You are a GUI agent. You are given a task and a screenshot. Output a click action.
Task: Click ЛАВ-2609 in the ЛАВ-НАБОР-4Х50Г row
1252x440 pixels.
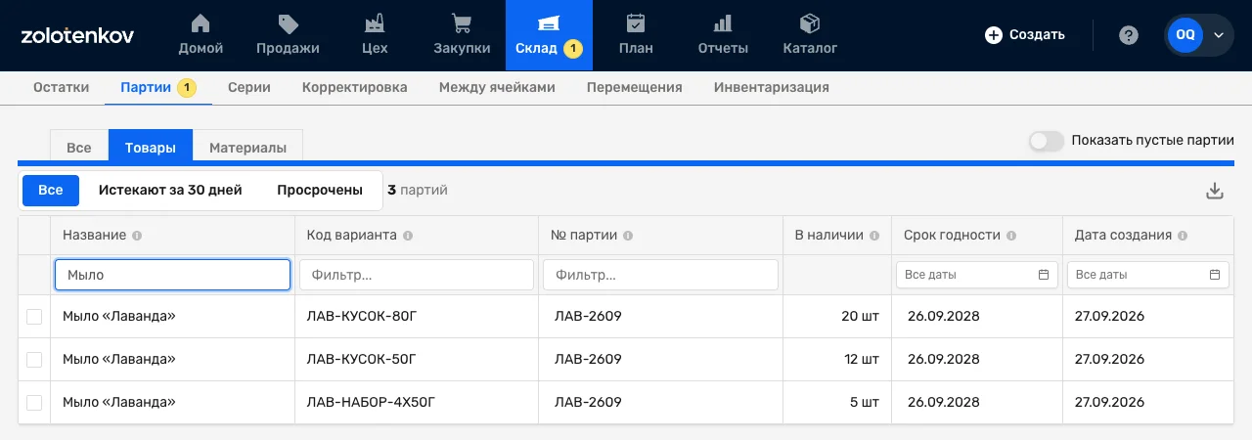click(x=588, y=403)
